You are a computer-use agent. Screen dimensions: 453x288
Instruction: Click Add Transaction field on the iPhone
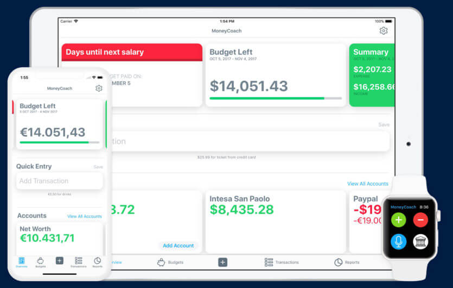point(60,181)
